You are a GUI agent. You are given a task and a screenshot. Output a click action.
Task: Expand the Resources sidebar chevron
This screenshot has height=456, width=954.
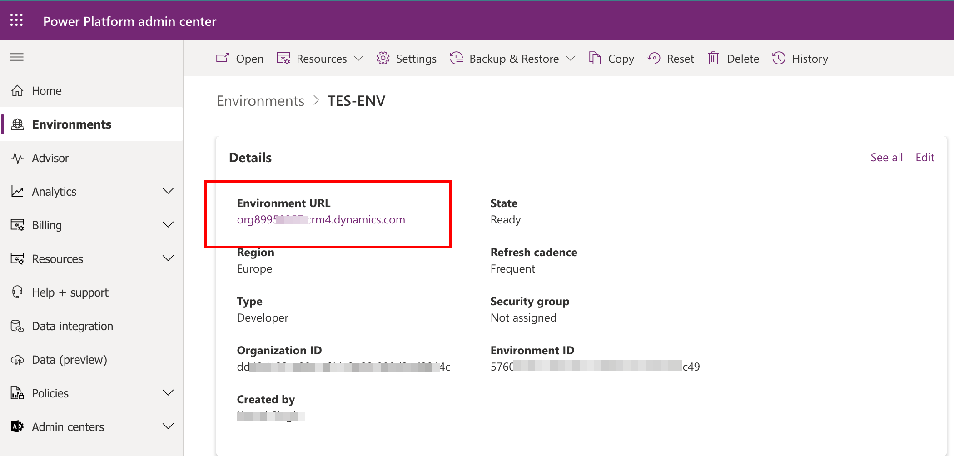coord(168,258)
